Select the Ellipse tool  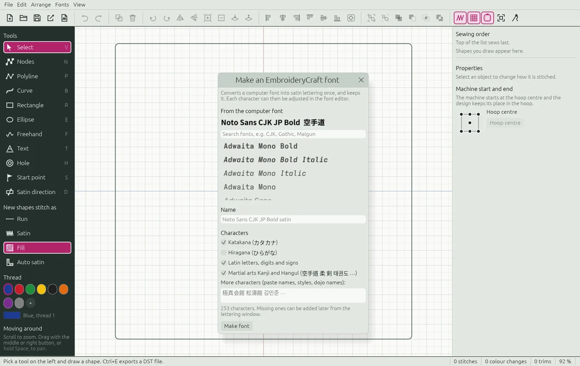(37, 120)
